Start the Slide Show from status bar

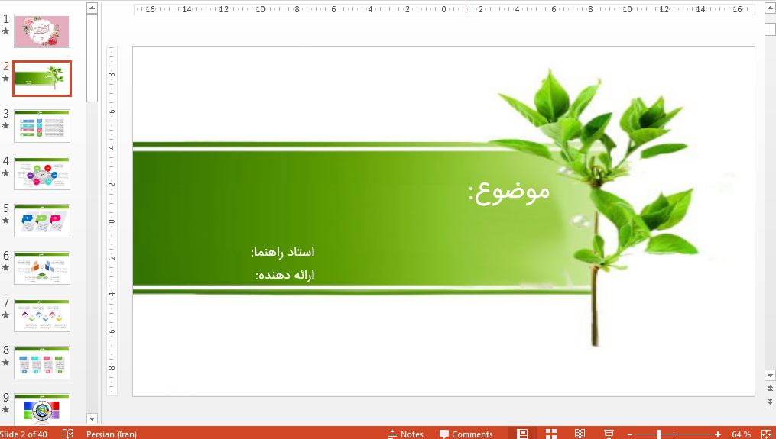tap(609, 434)
